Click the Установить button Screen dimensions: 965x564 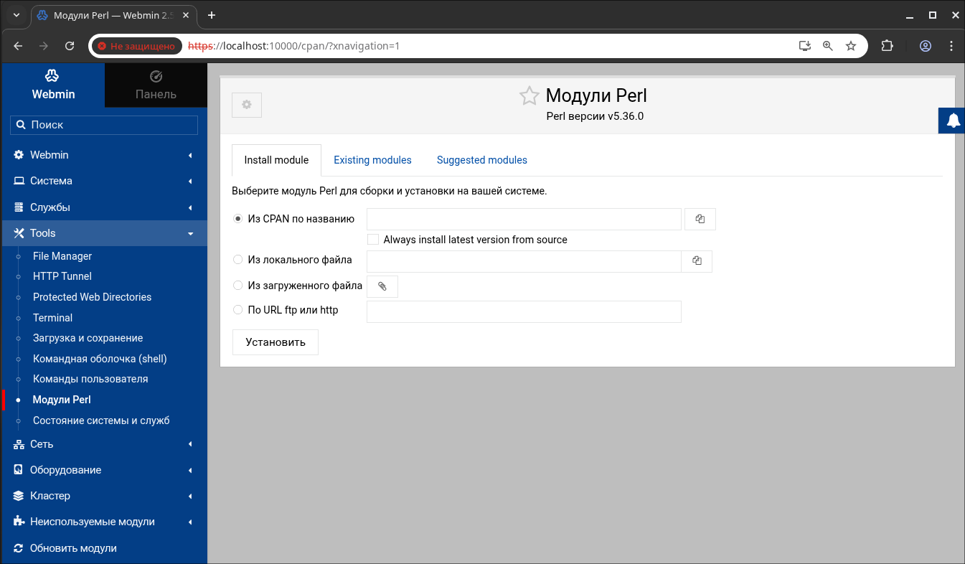point(276,342)
